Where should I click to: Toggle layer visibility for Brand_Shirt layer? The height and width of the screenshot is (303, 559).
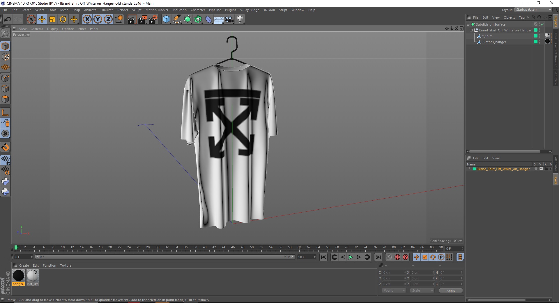click(541, 169)
